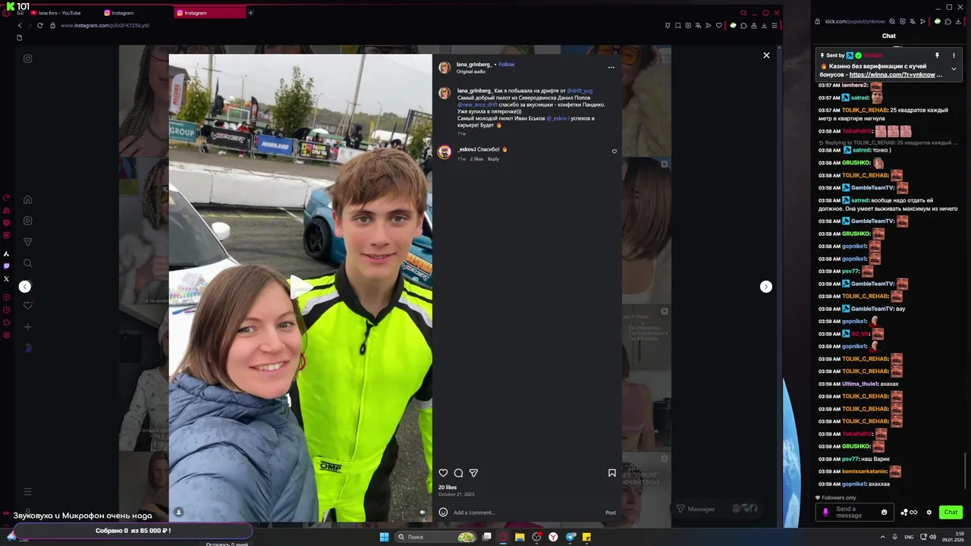
Task: Open Instagram Search in sidebar
Action: pyautogui.click(x=28, y=263)
